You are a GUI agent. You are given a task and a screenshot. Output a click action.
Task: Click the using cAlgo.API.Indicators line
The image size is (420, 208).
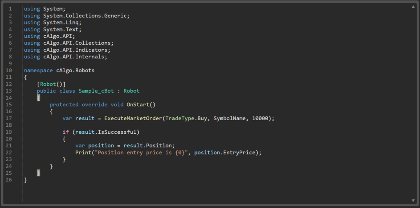(67, 50)
